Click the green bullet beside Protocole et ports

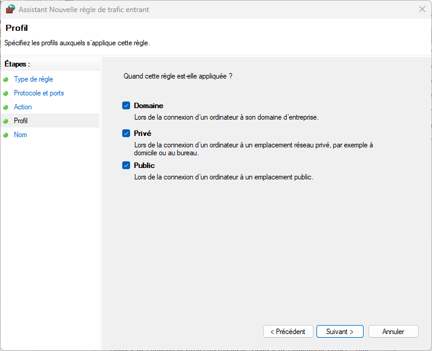pos(6,93)
